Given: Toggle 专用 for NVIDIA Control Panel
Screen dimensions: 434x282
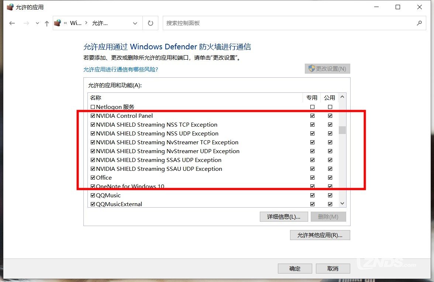Looking at the screenshot, I should [313, 116].
